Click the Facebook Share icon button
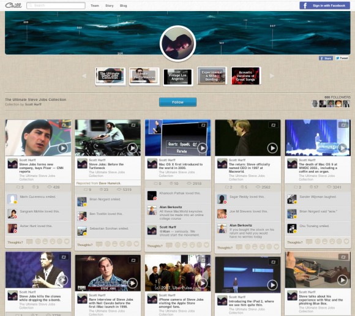 (x=326, y=58)
